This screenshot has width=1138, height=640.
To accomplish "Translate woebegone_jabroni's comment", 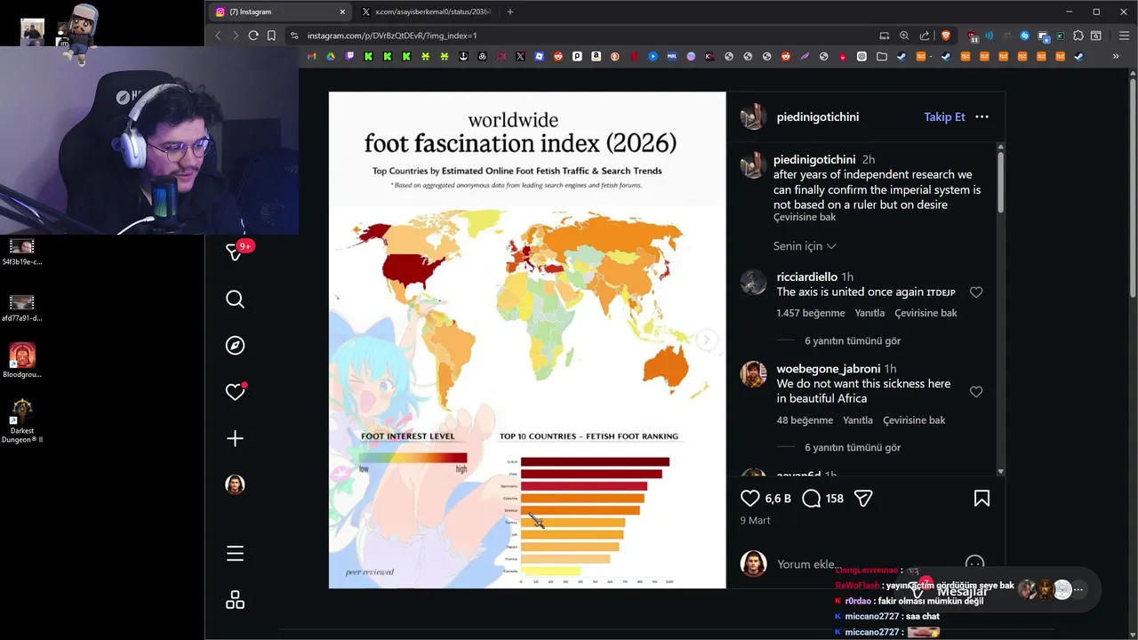I will coord(914,420).
